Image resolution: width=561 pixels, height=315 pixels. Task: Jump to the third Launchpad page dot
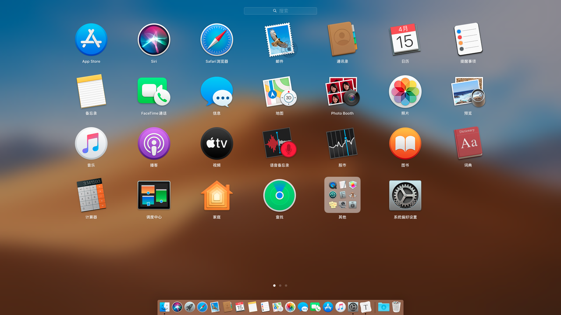(x=286, y=285)
